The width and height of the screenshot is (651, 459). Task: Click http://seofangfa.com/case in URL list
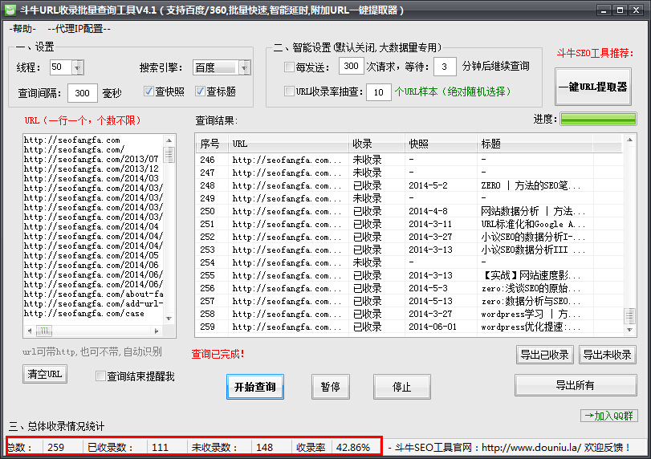83,313
